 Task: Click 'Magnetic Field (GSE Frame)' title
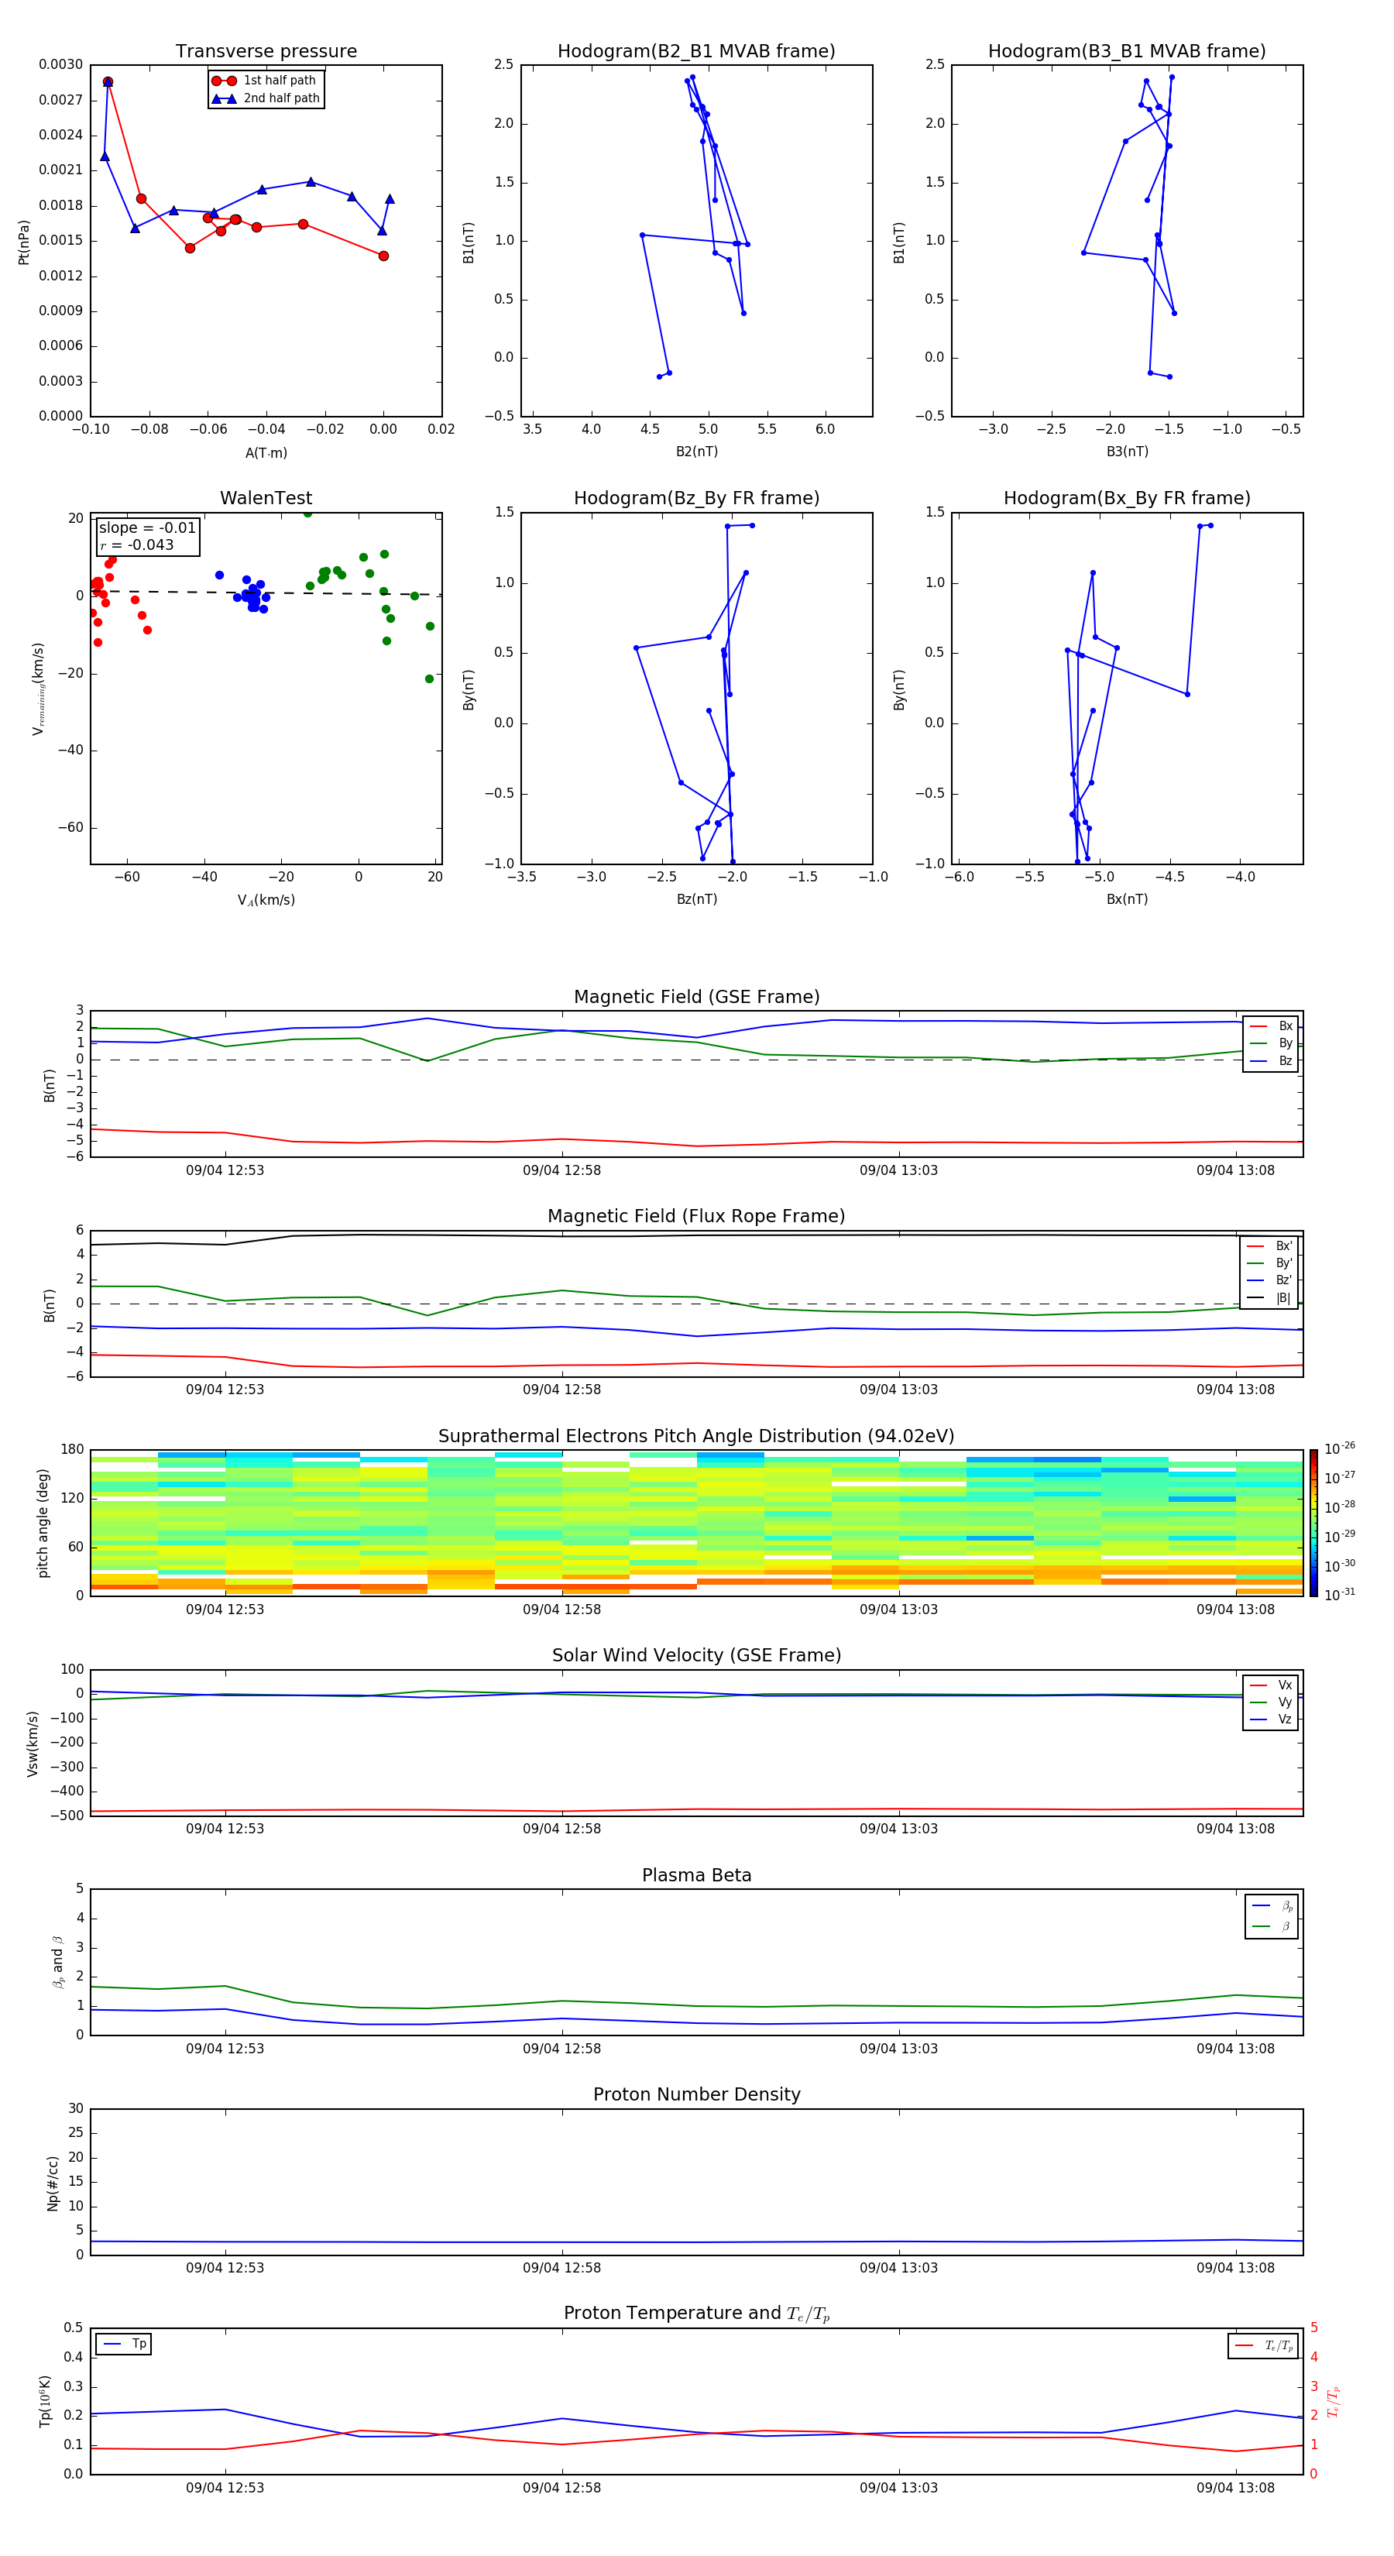tap(696, 997)
